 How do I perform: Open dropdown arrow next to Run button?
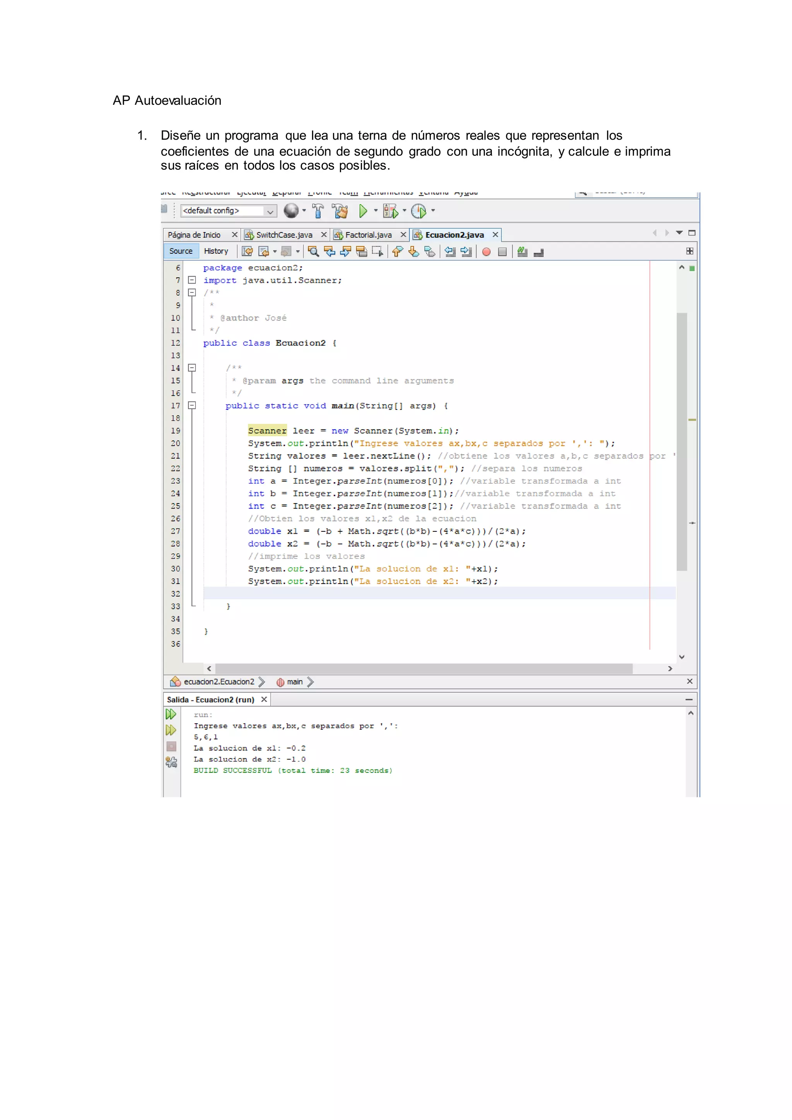tap(376, 211)
